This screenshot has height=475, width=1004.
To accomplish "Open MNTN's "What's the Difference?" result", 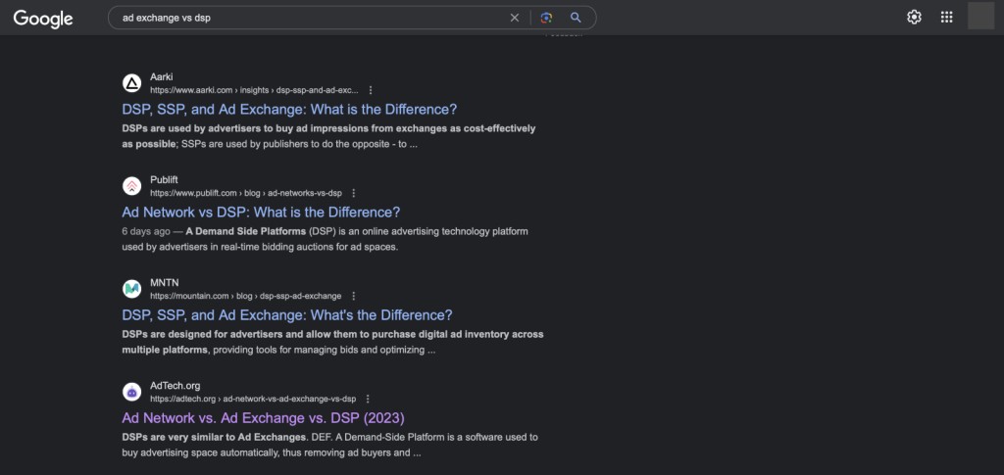I will tap(287, 315).
